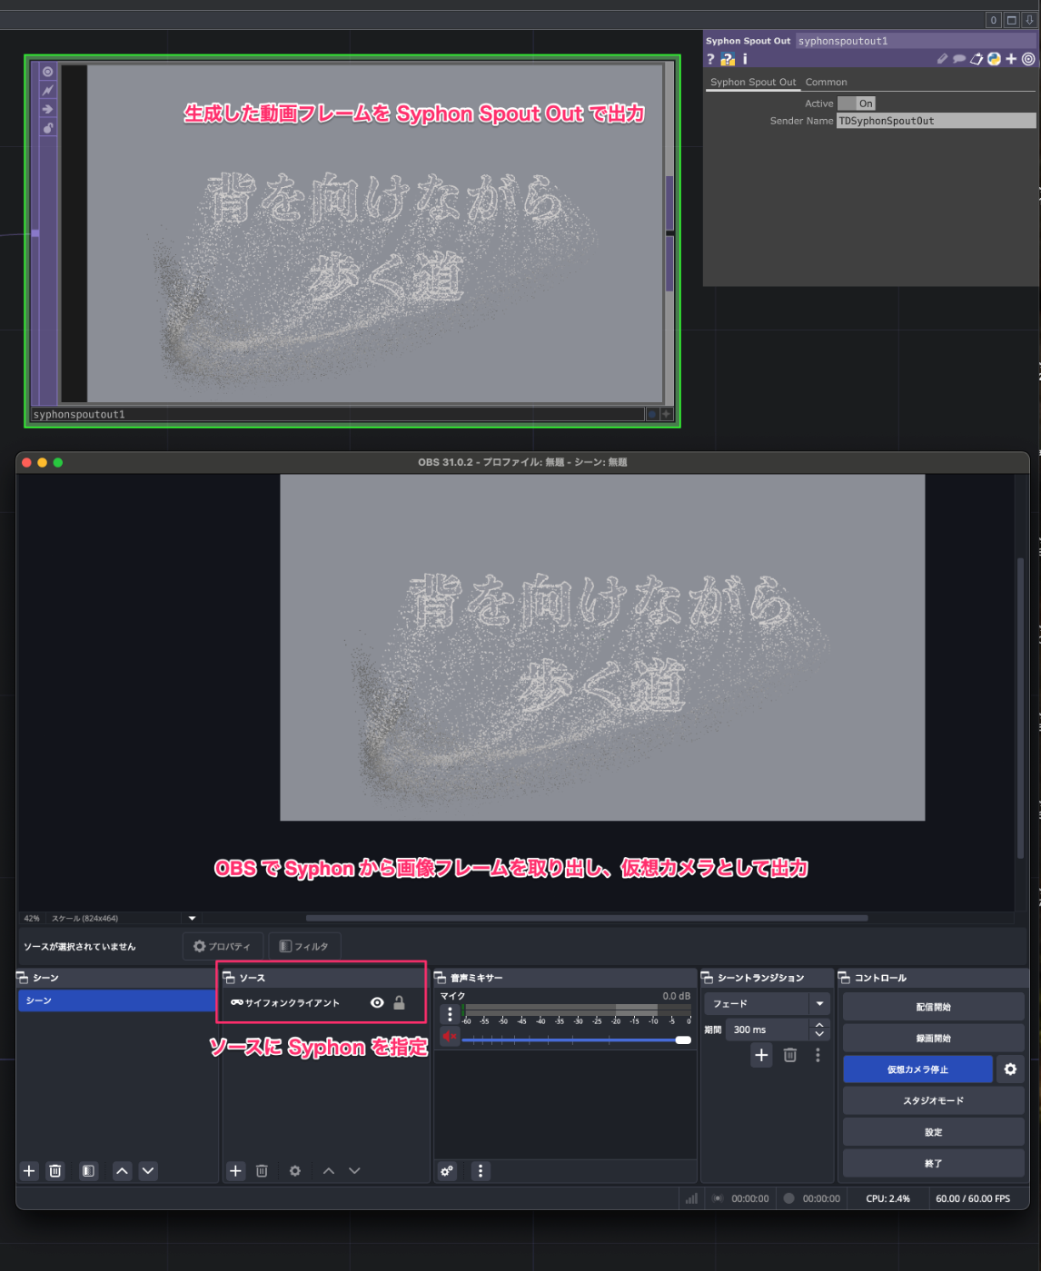Move source up with the up chevron
This screenshot has width=1041, height=1271.
(x=329, y=1170)
